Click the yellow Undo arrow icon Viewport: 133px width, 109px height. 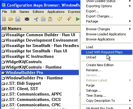(60, 19)
